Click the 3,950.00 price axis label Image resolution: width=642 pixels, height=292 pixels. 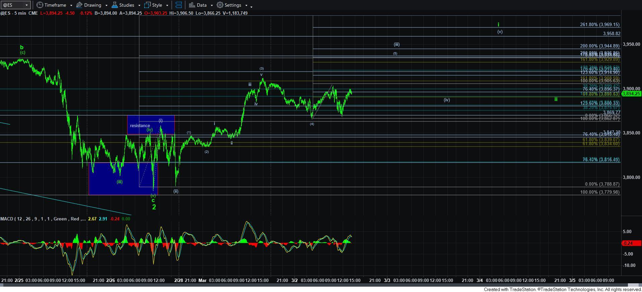coord(631,44)
